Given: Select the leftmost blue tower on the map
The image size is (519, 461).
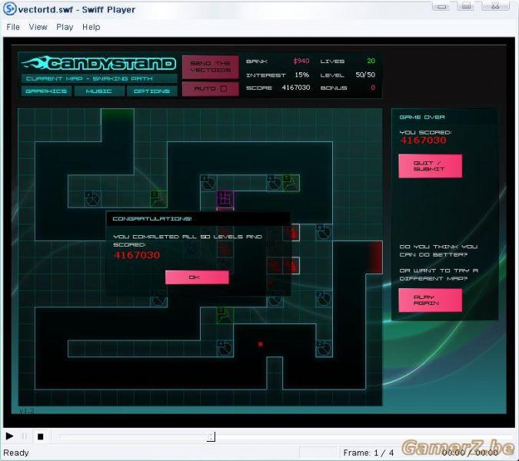Looking at the screenshot, I should tap(93, 199).
